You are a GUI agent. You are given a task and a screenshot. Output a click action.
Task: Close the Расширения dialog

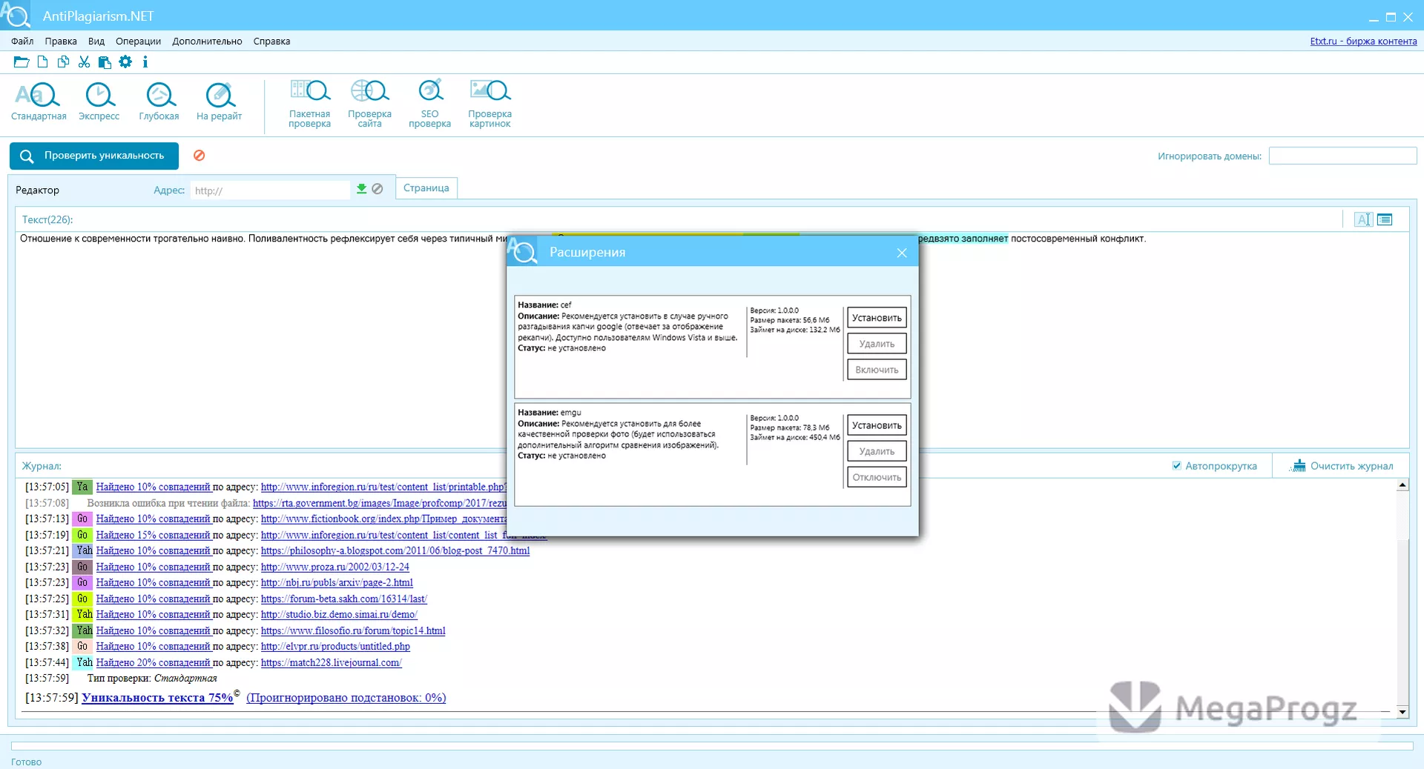[x=902, y=253]
